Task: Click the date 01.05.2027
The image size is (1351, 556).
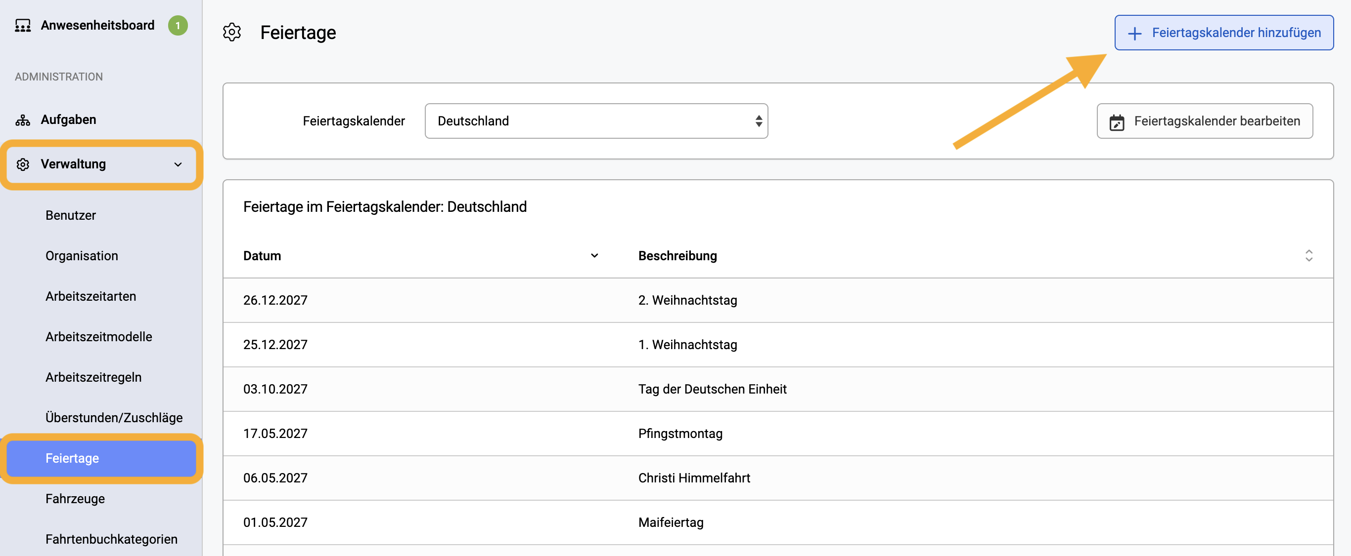Action: [275, 522]
